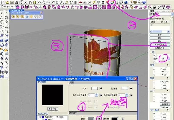Collapse the 旋转 section chevron
Image resolution: width=174 pixels, height=120 pixels.
click(168, 78)
